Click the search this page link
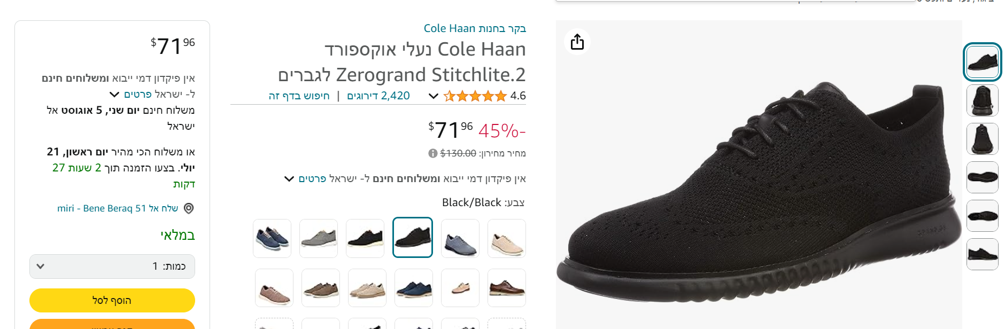Image resolution: width=1005 pixels, height=329 pixels. pos(299,96)
